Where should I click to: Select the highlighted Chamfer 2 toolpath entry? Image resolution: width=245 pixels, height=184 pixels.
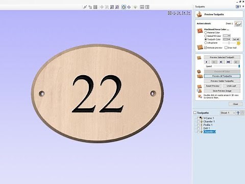(210, 132)
